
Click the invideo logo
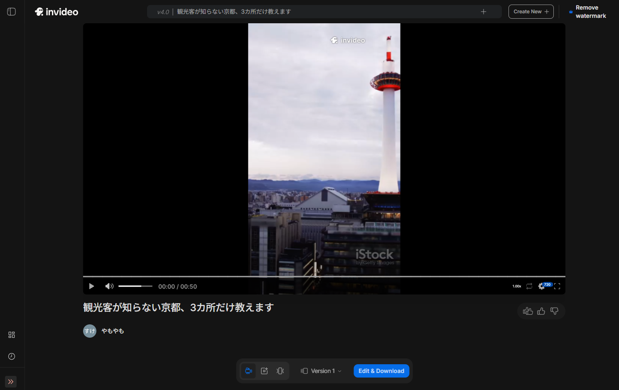(56, 12)
